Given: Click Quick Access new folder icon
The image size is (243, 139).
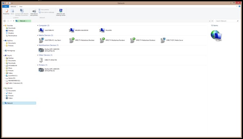Looking at the screenshot, I should pos(10,3).
